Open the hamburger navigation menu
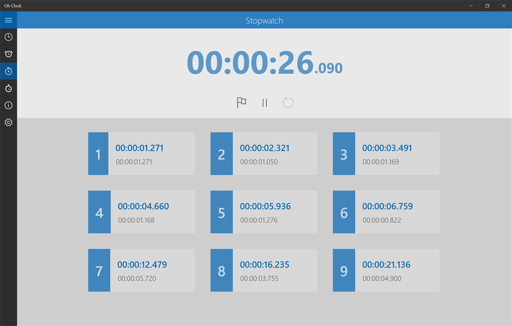Viewport: 512px width, 326px height. [x=8, y=20]
